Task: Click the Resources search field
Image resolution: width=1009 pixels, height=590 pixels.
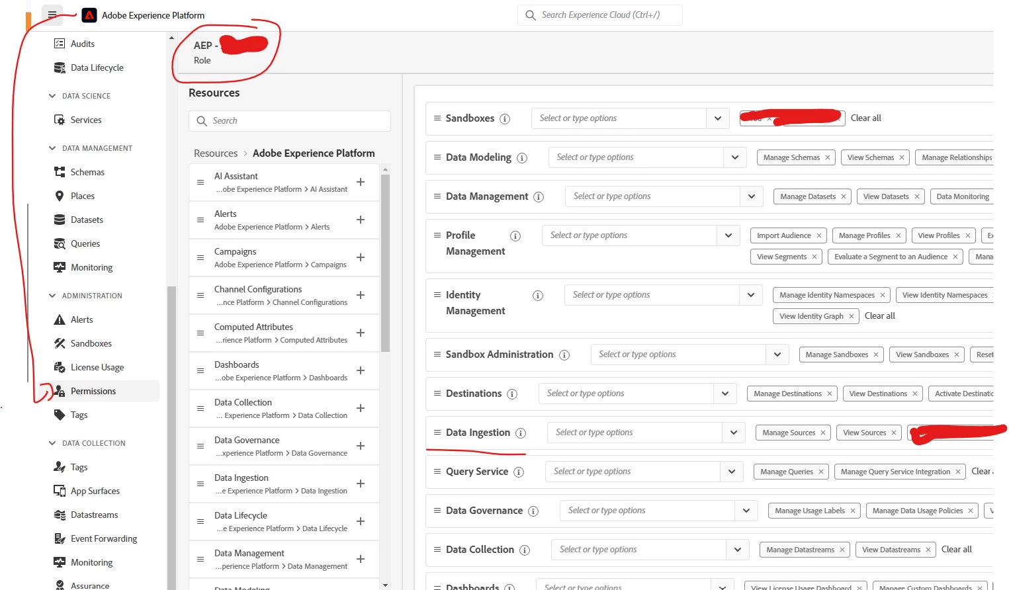Action: 290,120
